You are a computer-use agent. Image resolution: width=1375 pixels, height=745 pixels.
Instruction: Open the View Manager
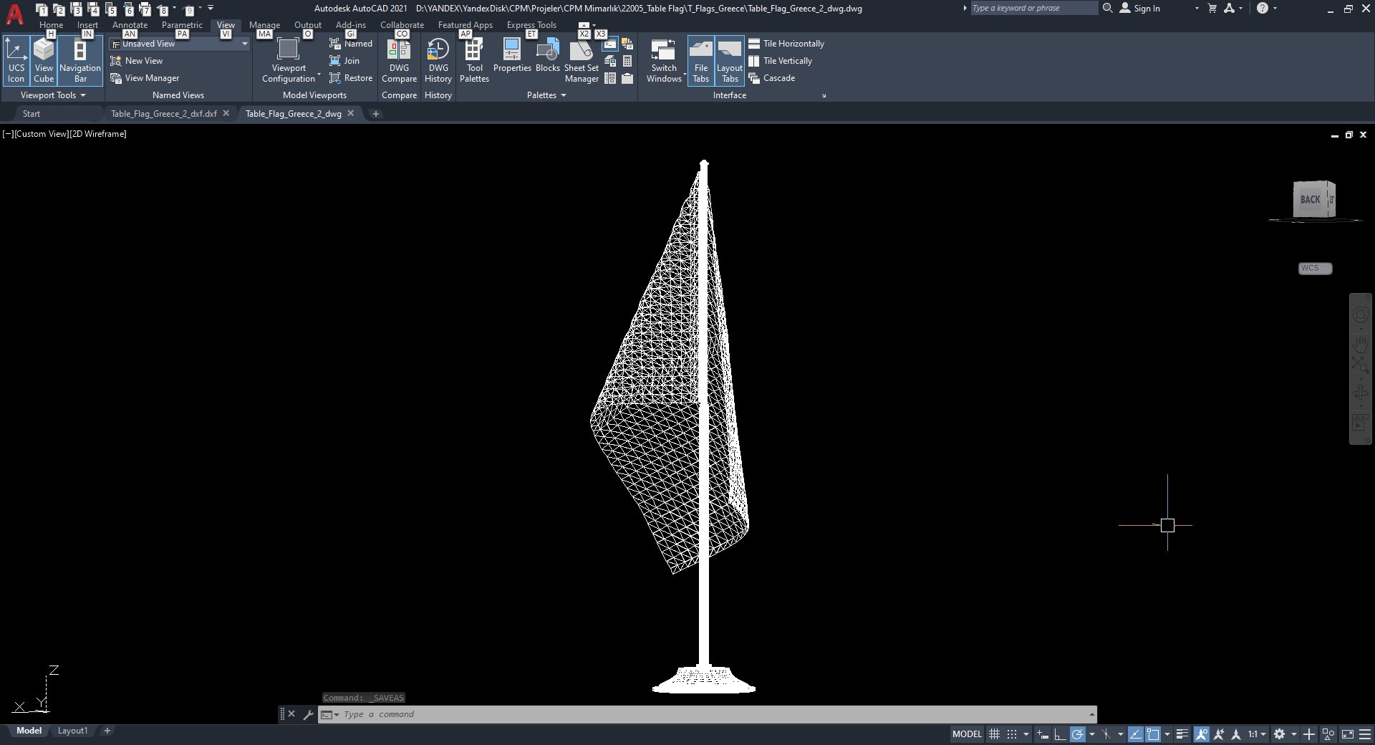pyautogui.click(x=145, y=78)
